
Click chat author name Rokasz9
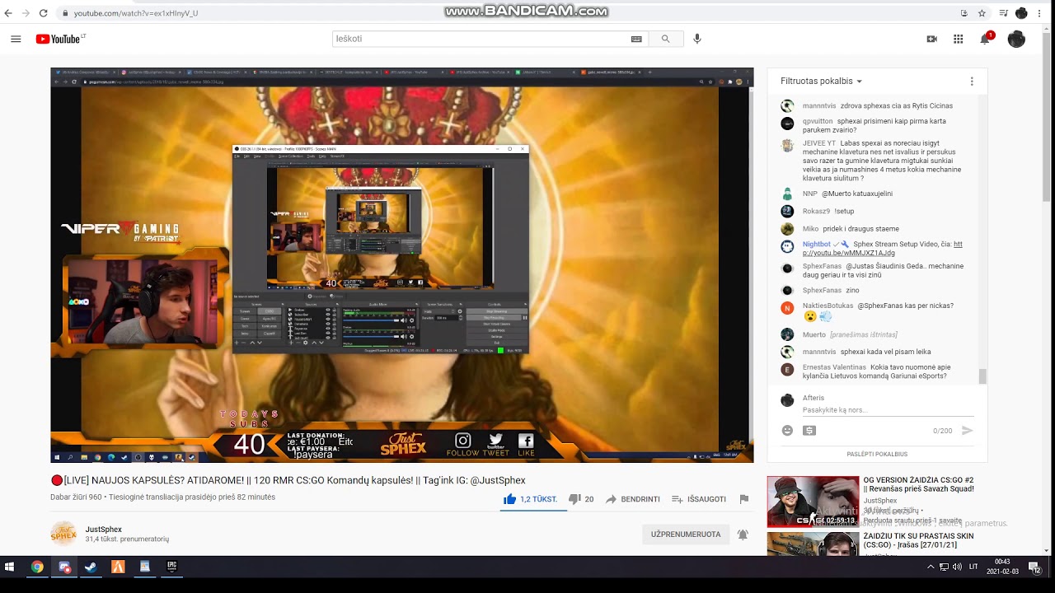click(x=816, y=211)
